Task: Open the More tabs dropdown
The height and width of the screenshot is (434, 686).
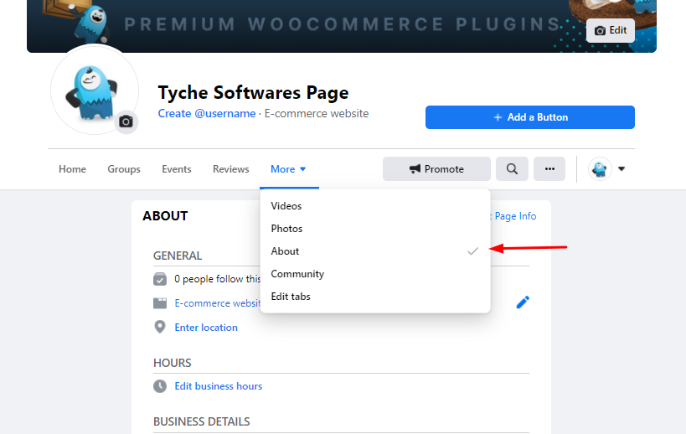Action: (288, 169)
